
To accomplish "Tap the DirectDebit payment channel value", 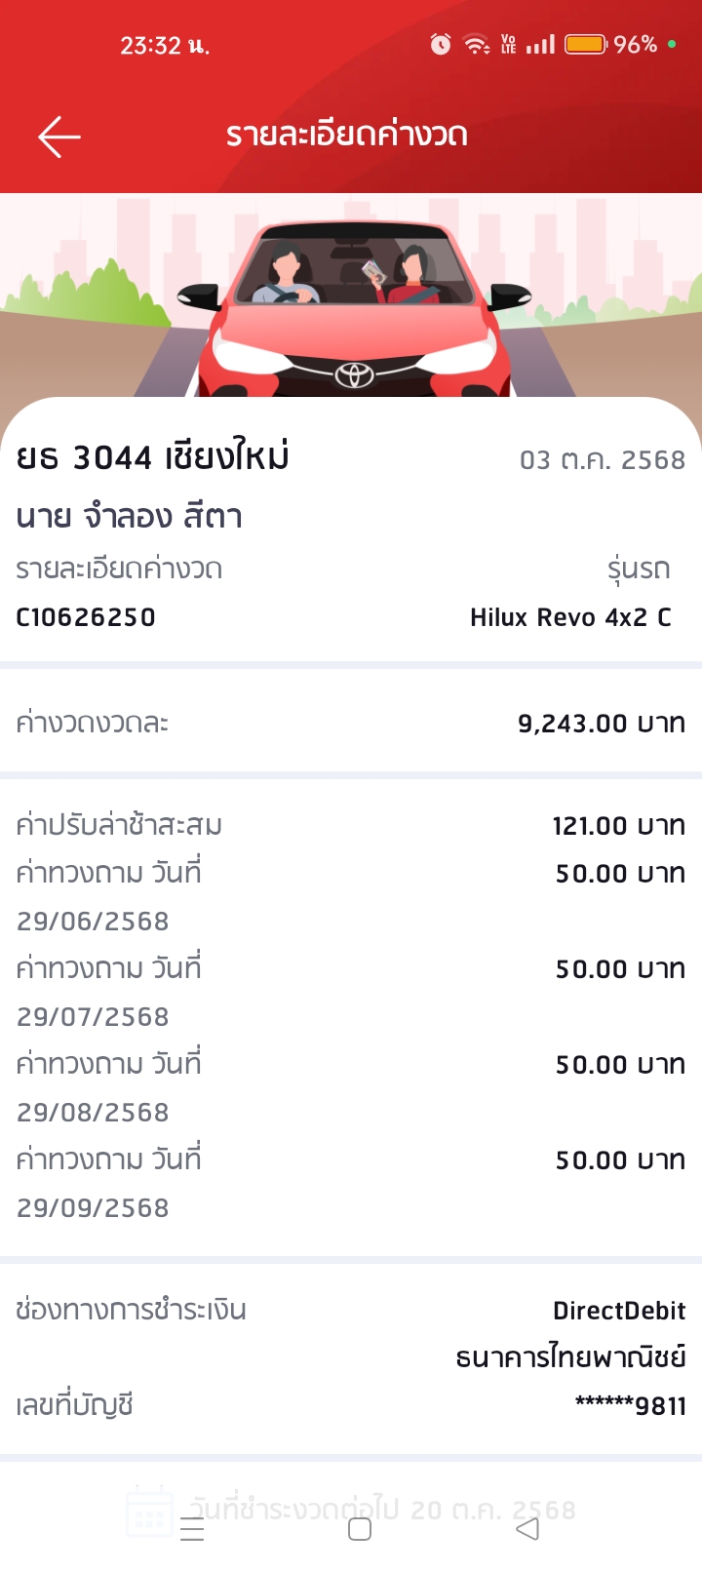I will [x=619, y=1311].
